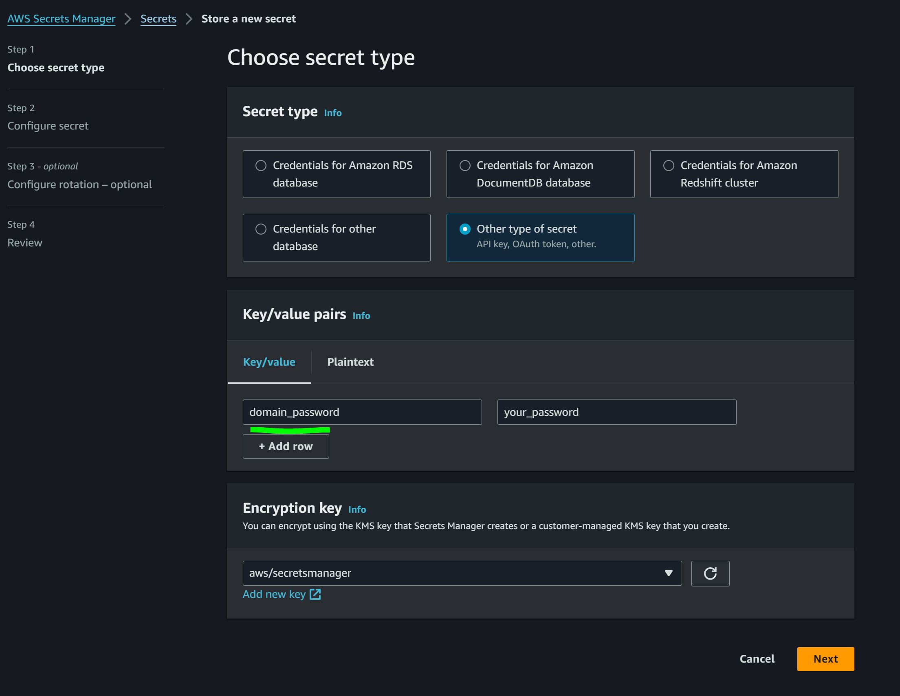Open Info link next to Secret type
This screenshot has height=696, width=900.
pos(332,113)
